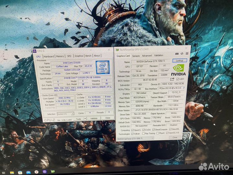Screen dimensions: 233x175
Task: Open the Mail app from taskbar
Action: (28, 172)
